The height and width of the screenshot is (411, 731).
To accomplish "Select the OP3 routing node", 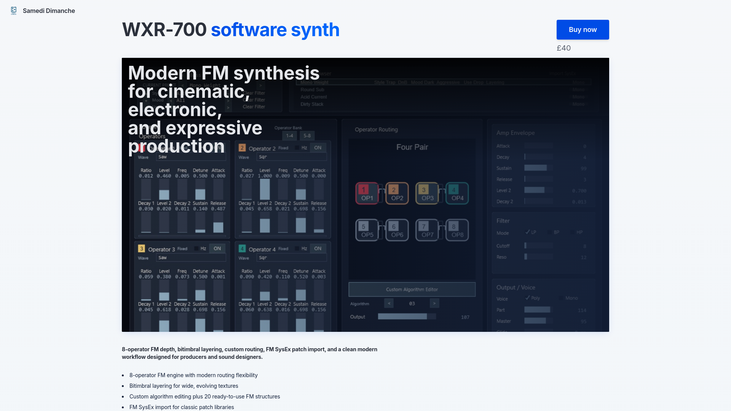I will pos(427,193).
